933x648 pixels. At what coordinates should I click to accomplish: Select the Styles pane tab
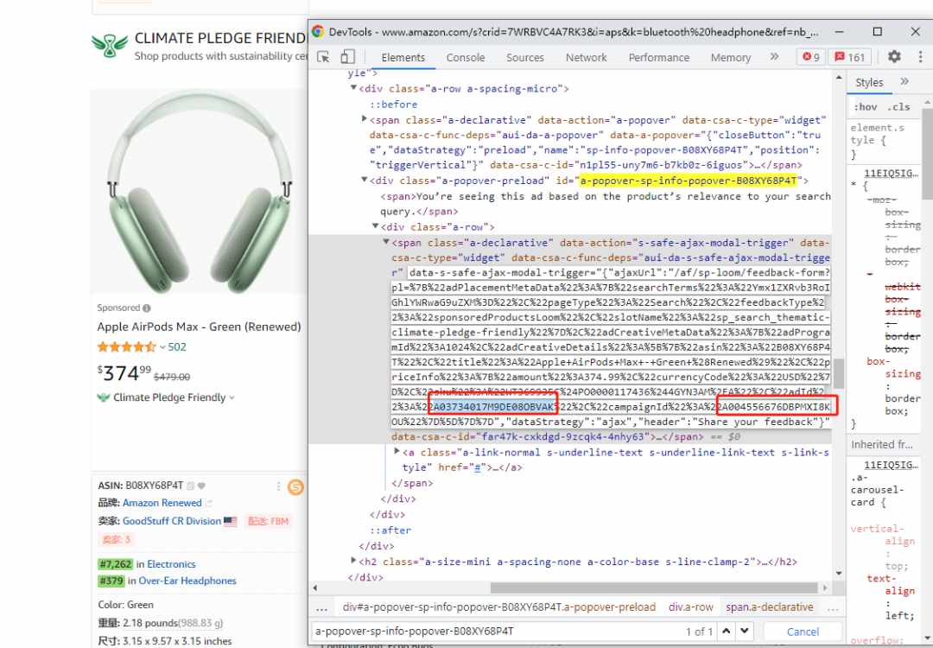point(869,82)
